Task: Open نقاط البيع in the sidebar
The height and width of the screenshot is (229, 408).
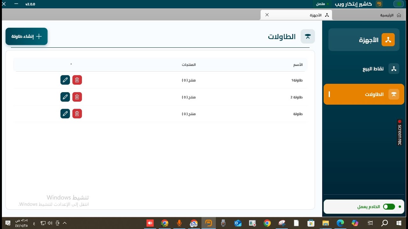Action: pyautogui.click(x=364, y=69)
